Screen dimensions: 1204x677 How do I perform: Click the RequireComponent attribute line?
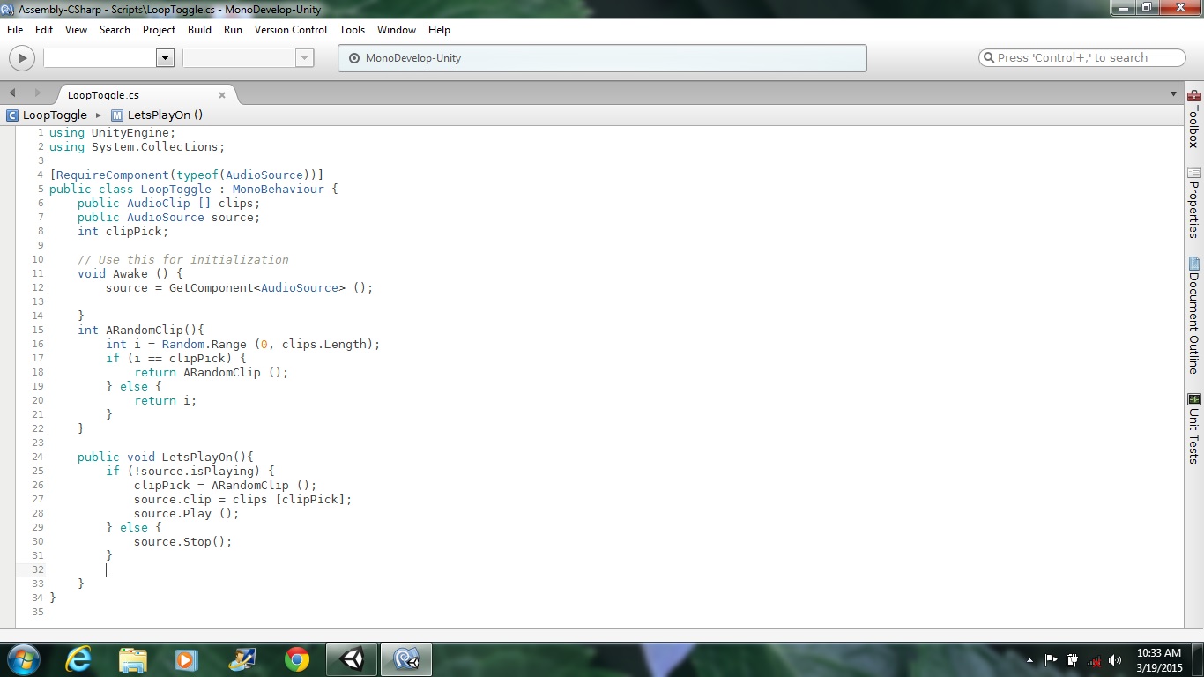[186, 175]
